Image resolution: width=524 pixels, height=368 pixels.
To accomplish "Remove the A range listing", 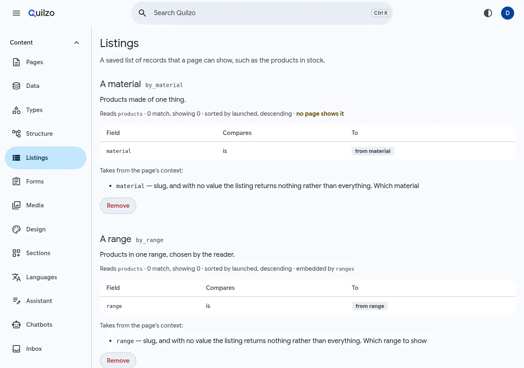I will coord(118,361).
